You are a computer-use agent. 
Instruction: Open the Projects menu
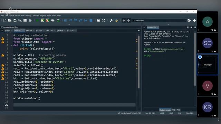pos(43,15)
